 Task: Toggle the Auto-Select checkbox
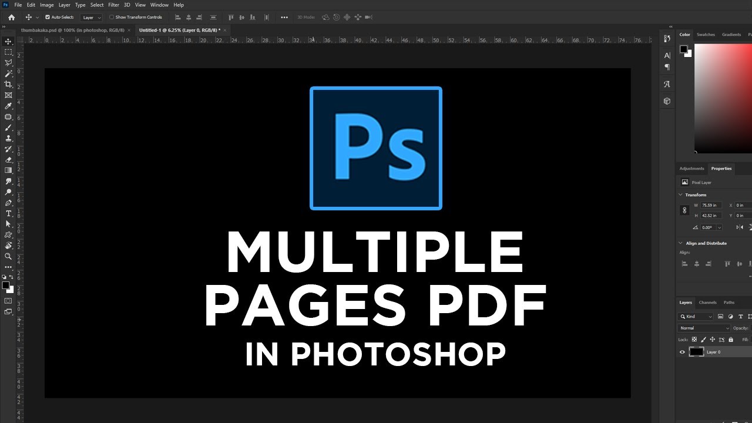[48, 17]
